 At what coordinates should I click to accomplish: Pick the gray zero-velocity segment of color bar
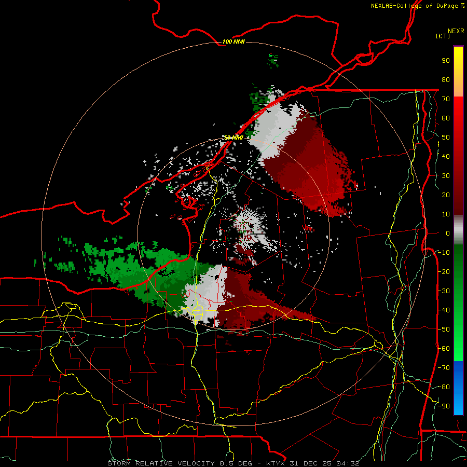pos(458,230)
